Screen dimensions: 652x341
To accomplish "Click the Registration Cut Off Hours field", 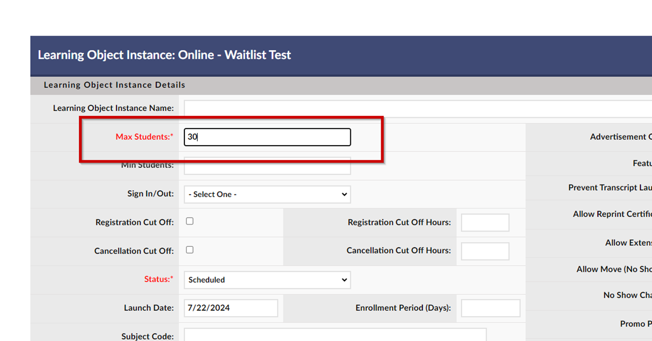I will [x=485, y=223].
